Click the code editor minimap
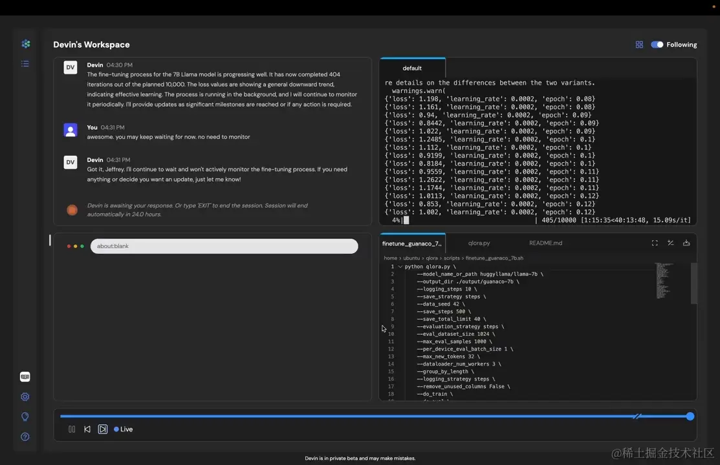The width and height of the screenshot is (720, 465). (664, 281)
